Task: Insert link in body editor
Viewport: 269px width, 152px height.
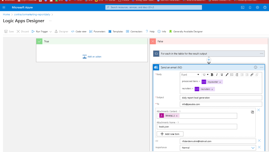Action: pyautogui.click(x=252, y=75)
